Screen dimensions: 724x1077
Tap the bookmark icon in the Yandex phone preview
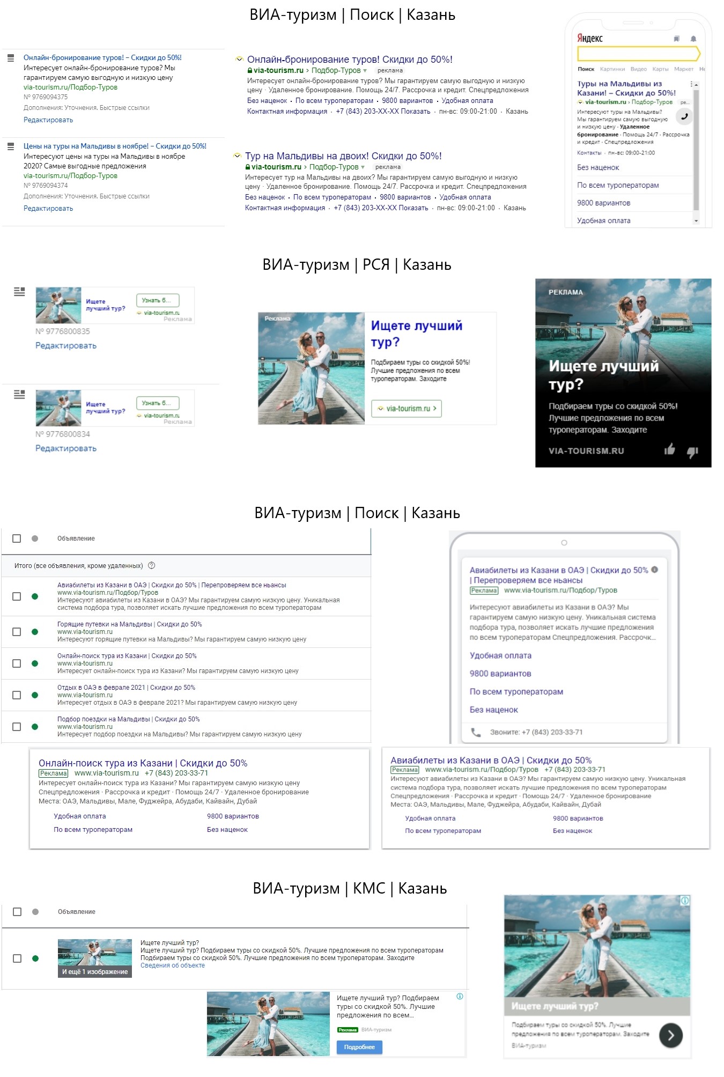[676, 39]
